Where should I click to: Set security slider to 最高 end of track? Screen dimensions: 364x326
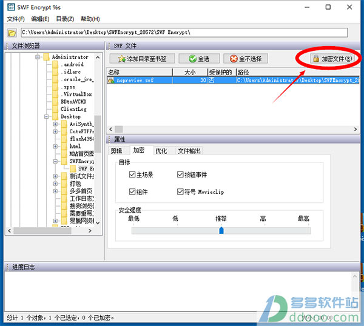309,231
